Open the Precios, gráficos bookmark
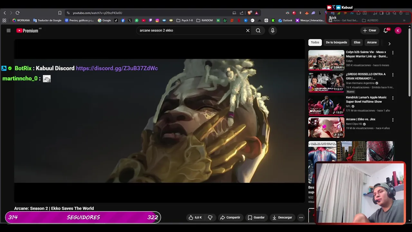The width and height of the screenshot is (412, 232). tap(79, 20)
